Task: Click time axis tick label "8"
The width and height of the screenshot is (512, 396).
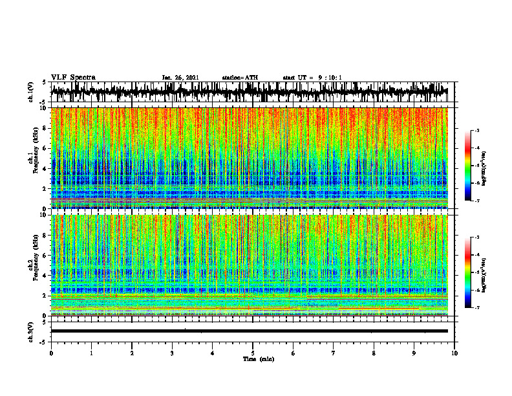Action: tap(374, 353)
